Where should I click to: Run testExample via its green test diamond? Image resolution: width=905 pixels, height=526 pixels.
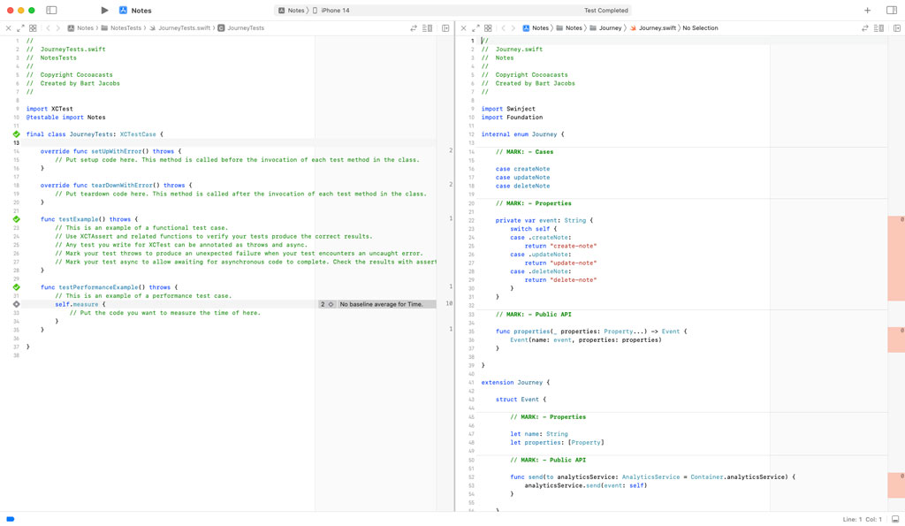pos(16,218)
